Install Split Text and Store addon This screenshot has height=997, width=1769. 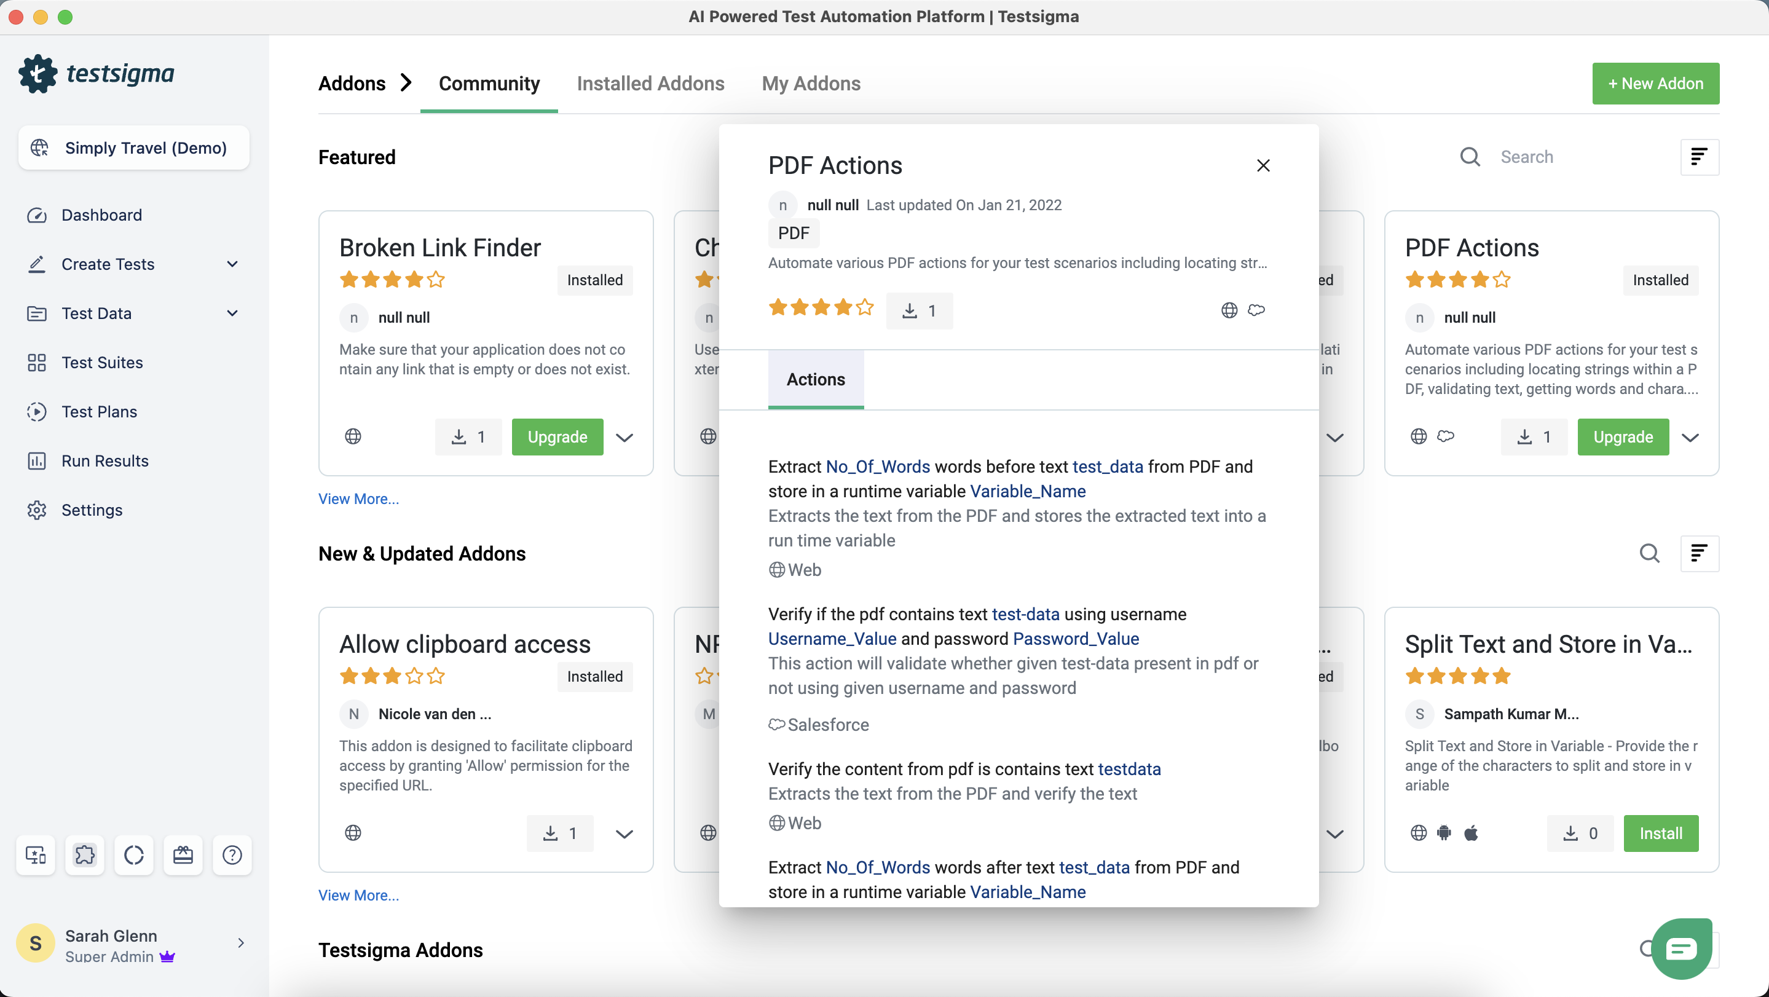pyautogui.click(x=1660, y=833)
